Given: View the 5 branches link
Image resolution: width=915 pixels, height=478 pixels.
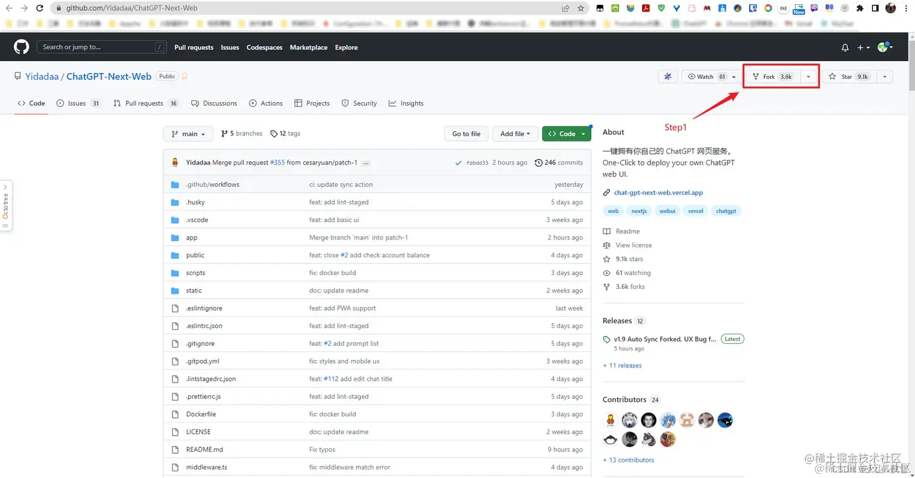Looking at the screenshot, I should [x=242, y=134].
